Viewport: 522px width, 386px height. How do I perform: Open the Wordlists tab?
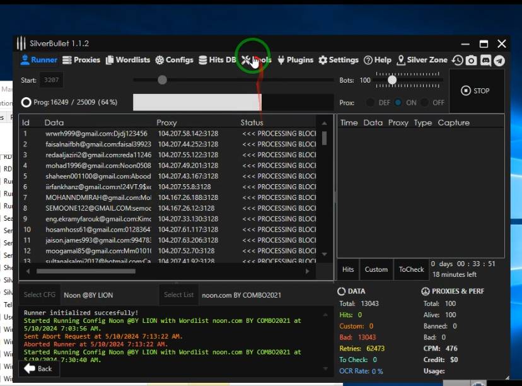click(x=128, y=60)
